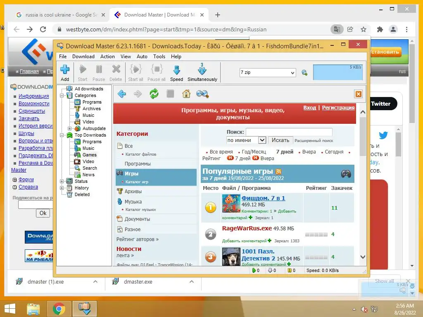Viewport: 423px width, 317px height.
Task: Collapse the Top Downloads tree node
Action: click(x=62, y=135)
